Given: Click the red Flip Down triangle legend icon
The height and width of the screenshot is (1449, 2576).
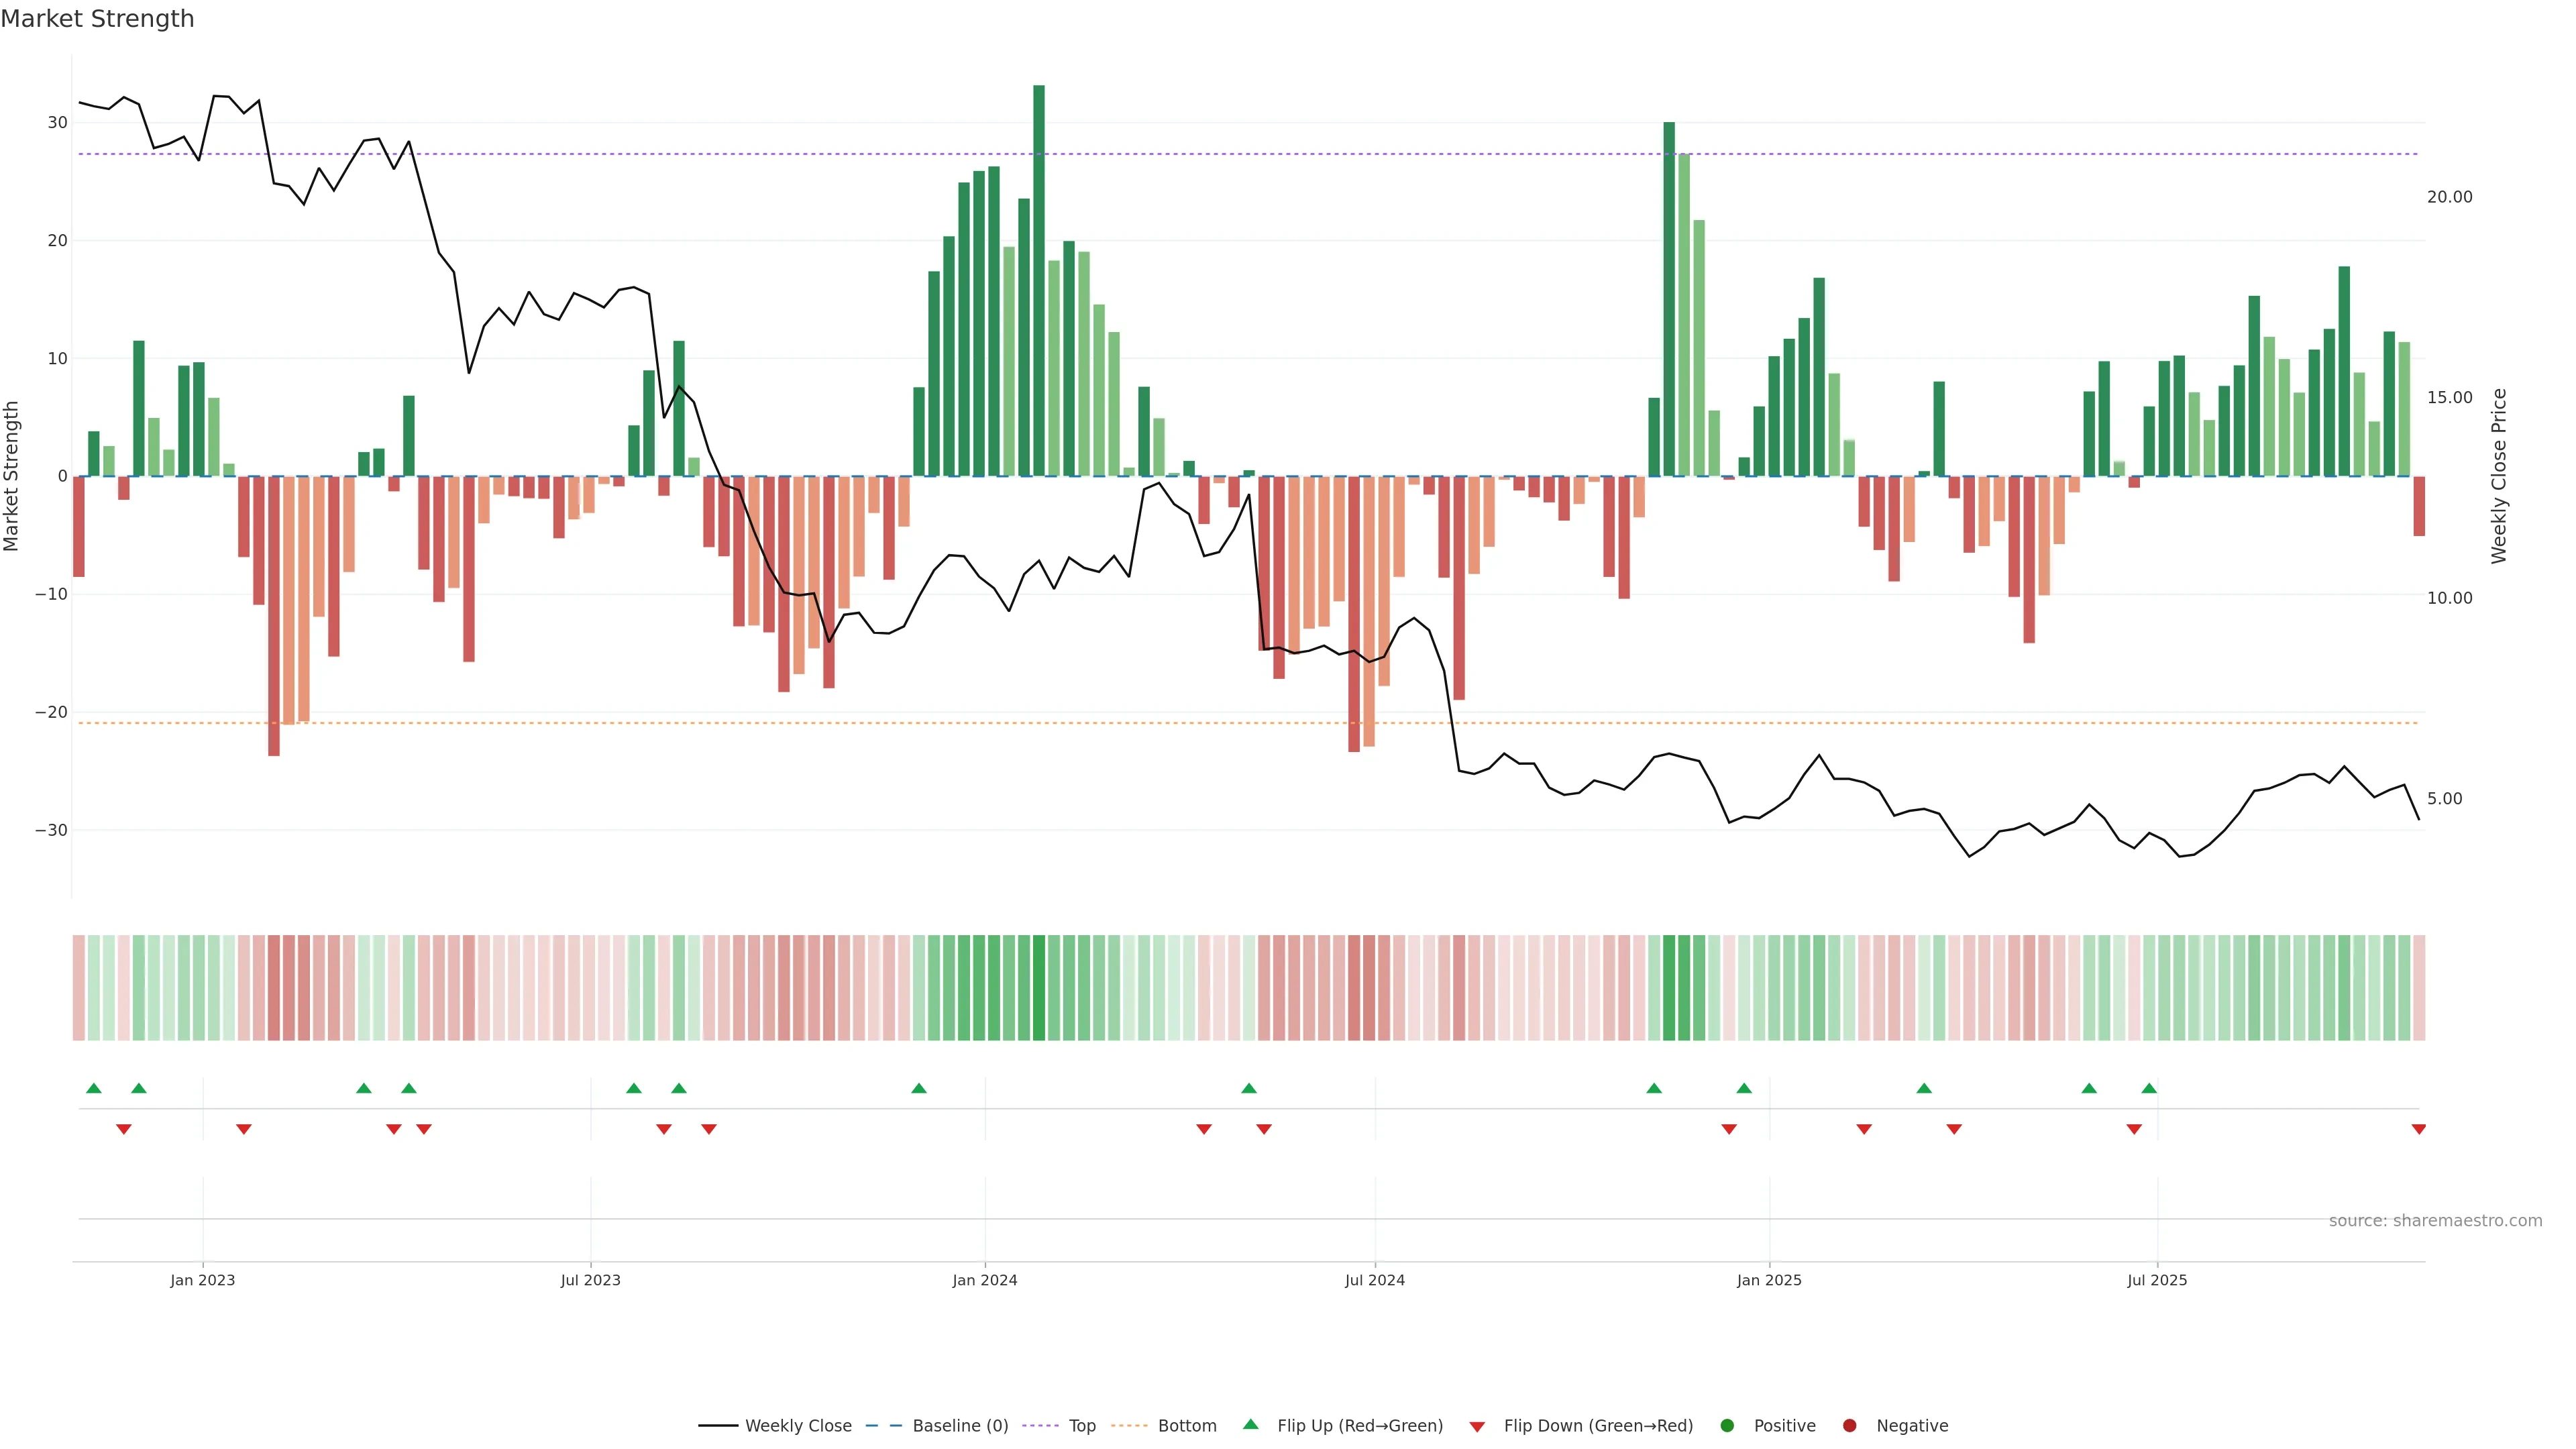Looking at the screenshot, I should (1477, 1426).
